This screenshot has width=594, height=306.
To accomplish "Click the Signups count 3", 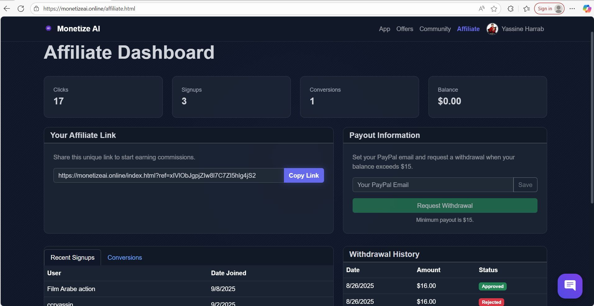I will point(184,101).
